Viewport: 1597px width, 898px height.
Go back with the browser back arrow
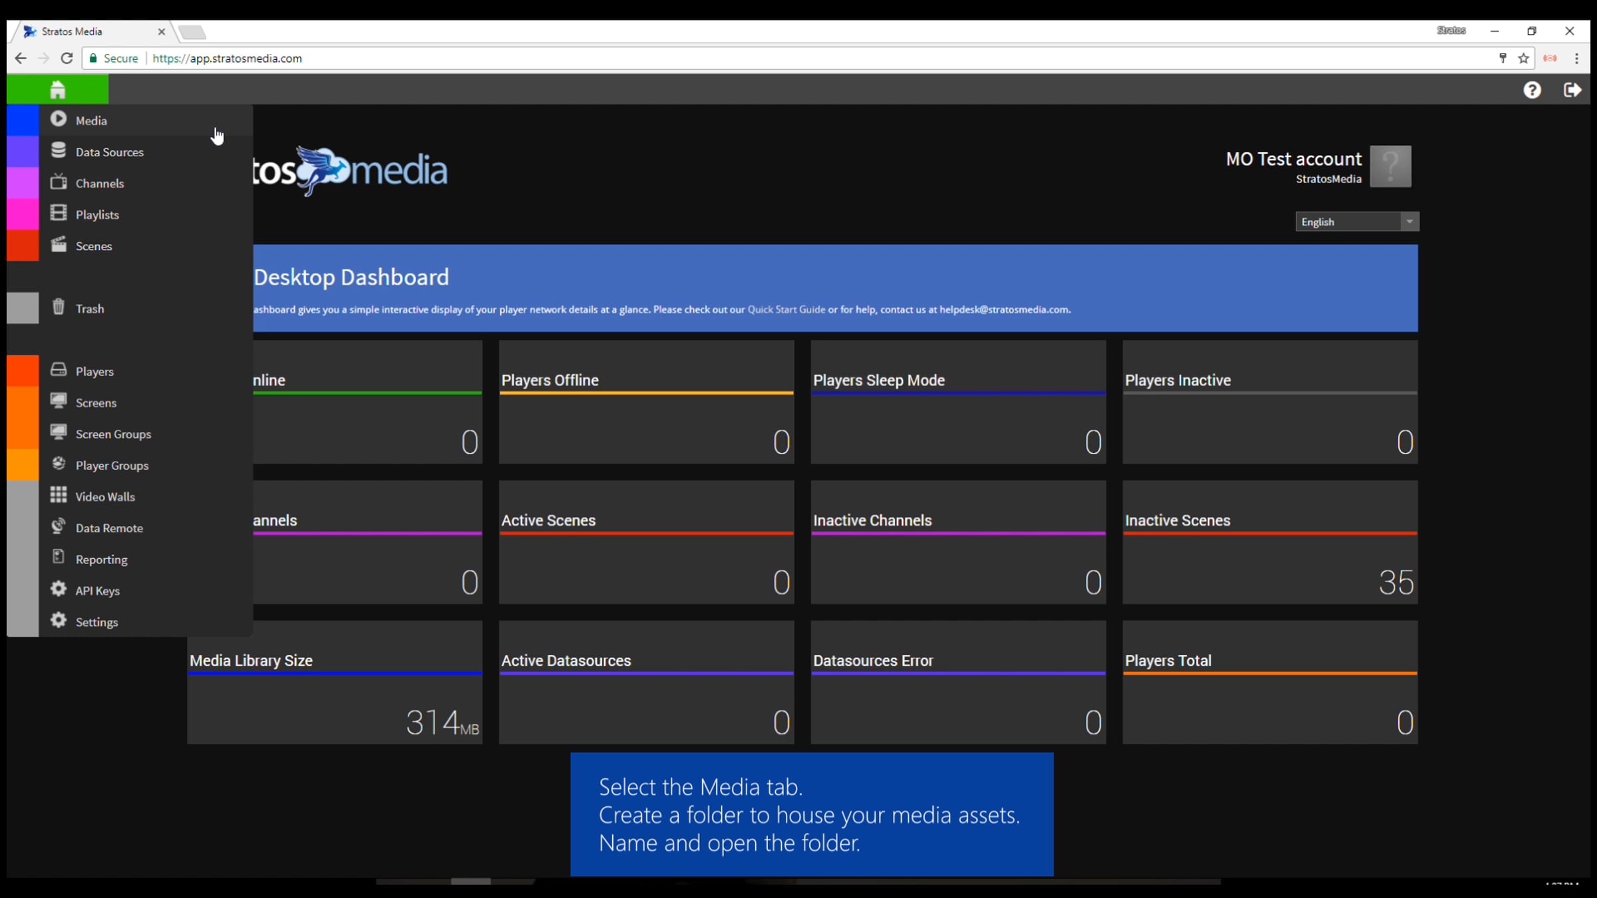click(21, 59)
